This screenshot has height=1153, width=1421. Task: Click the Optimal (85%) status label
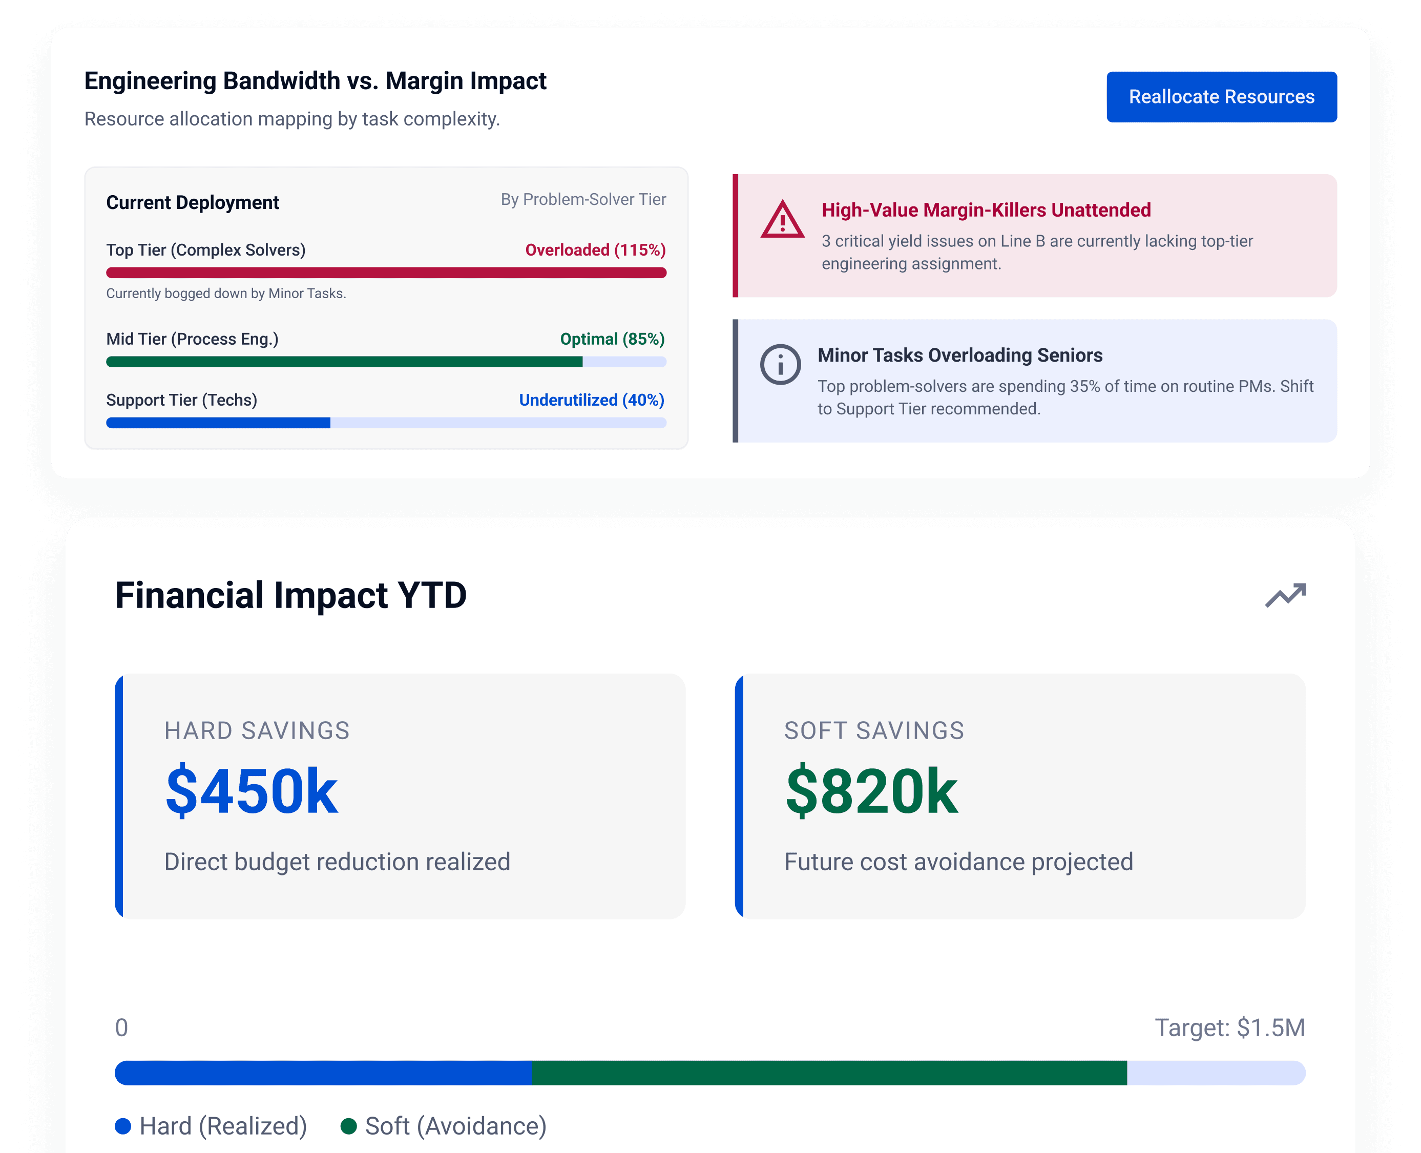(x=612, y=339)
